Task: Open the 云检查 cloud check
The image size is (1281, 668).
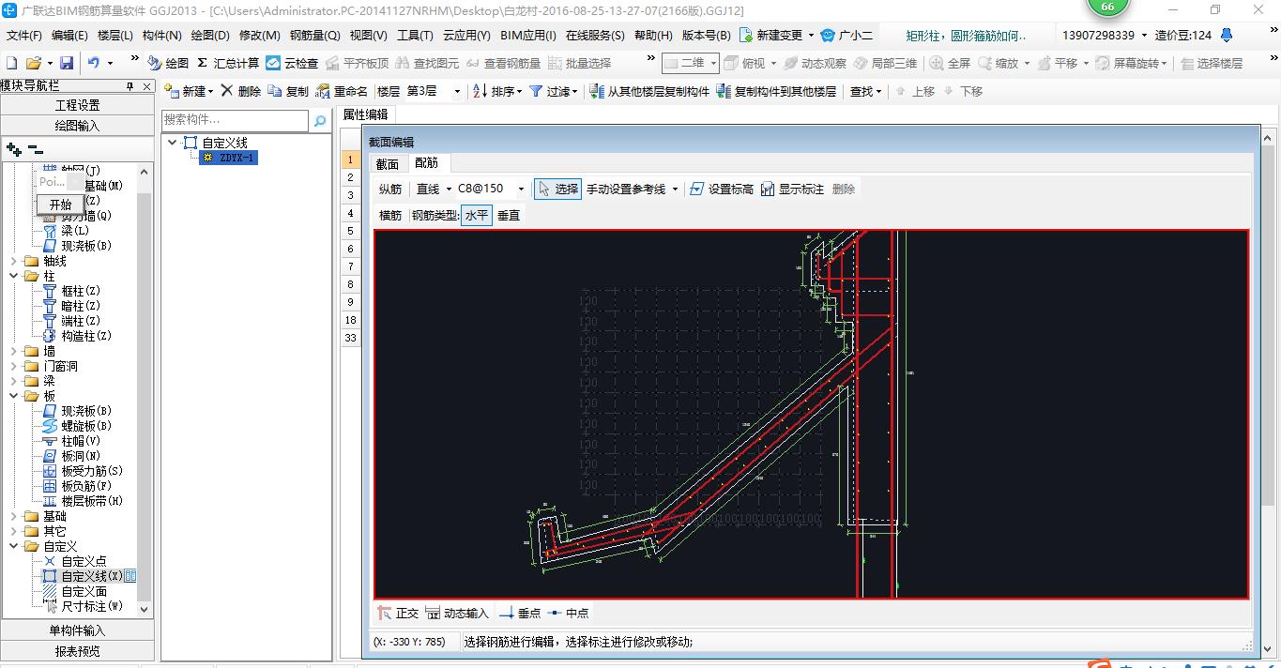Action: click(292, 63)
